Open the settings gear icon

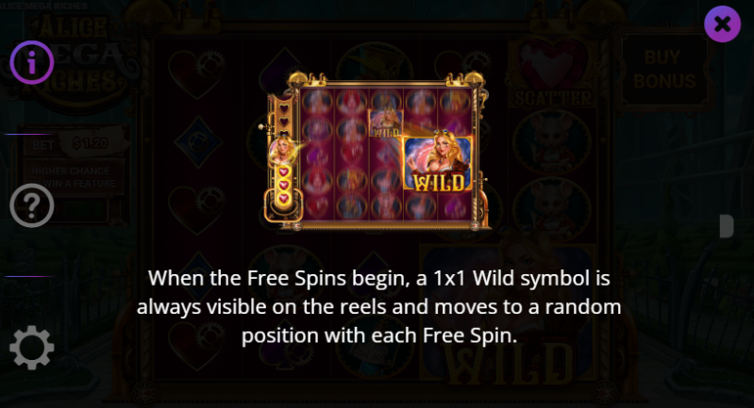(x=32, y=348)
